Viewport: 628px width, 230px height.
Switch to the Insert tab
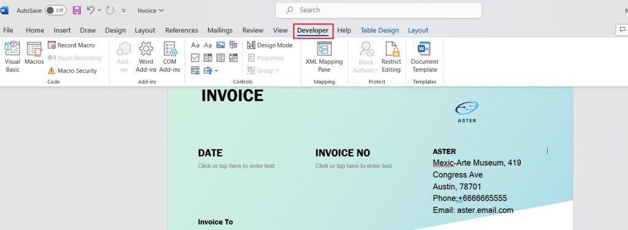62,30
